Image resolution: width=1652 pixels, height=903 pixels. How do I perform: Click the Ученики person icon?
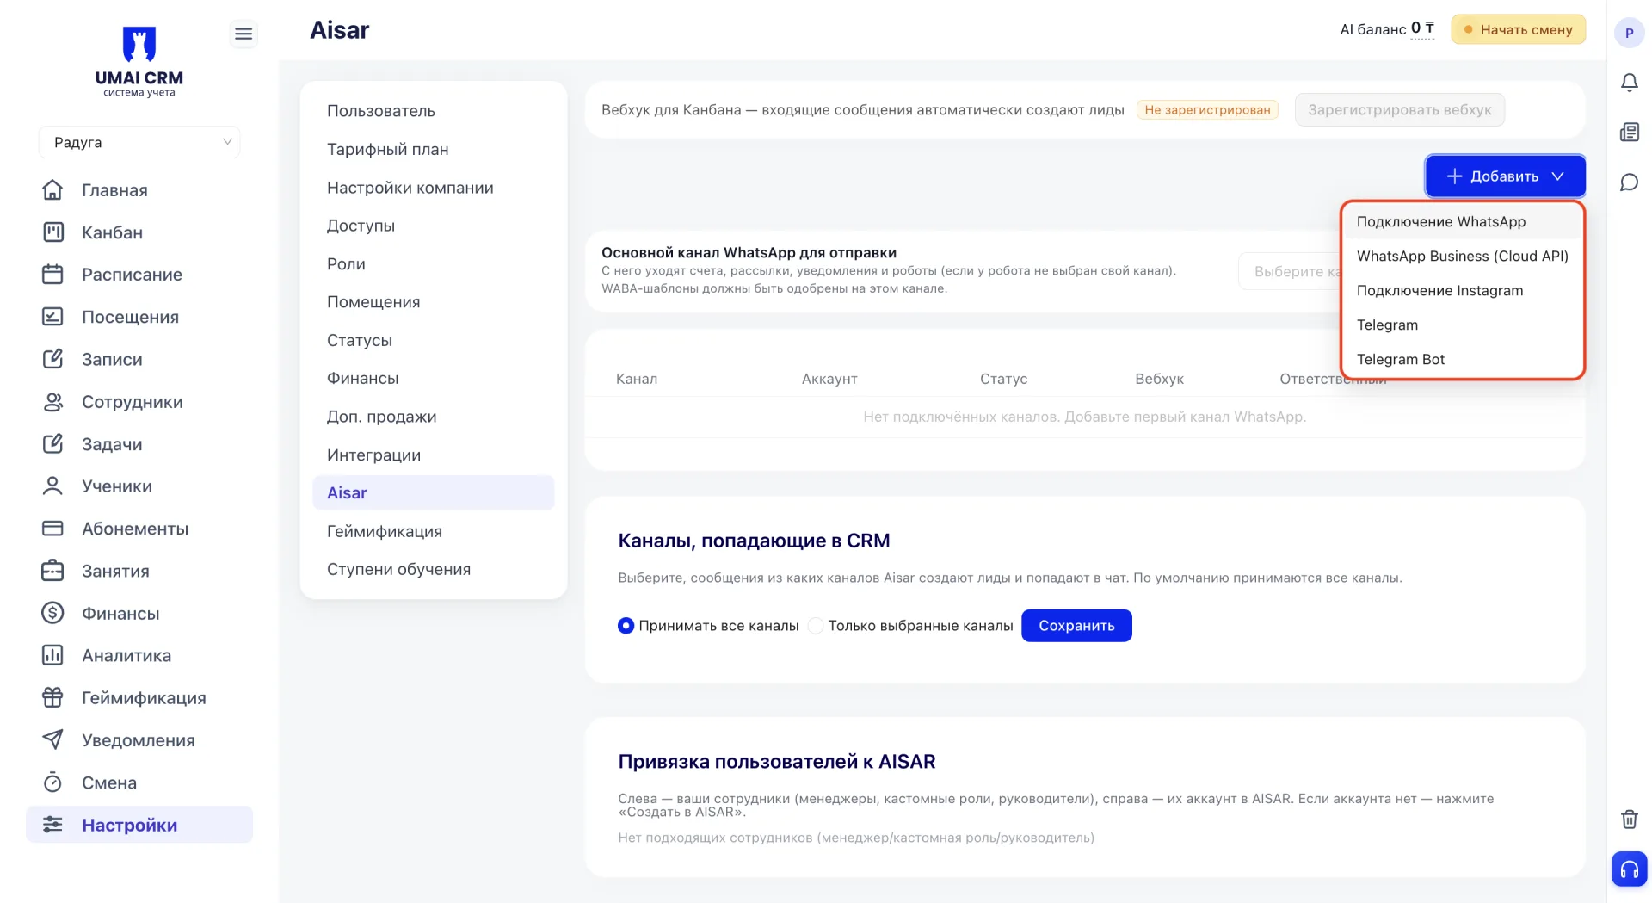[52, 486]
